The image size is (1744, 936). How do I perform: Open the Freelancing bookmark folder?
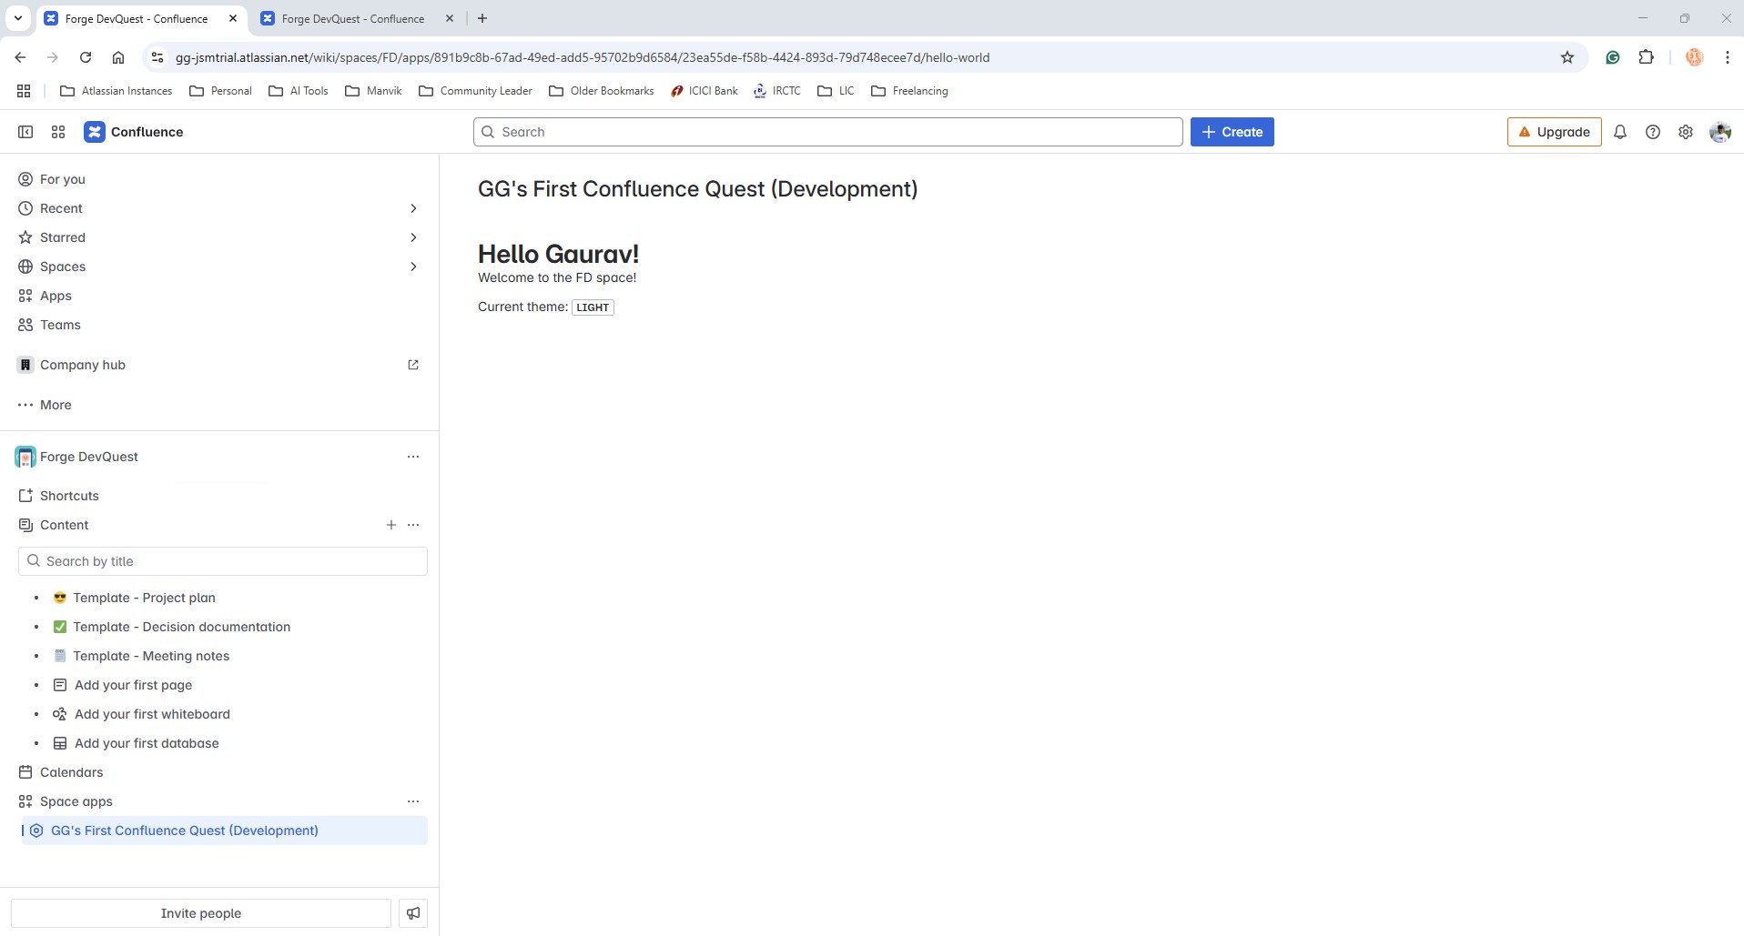click(x=909, y=91)
